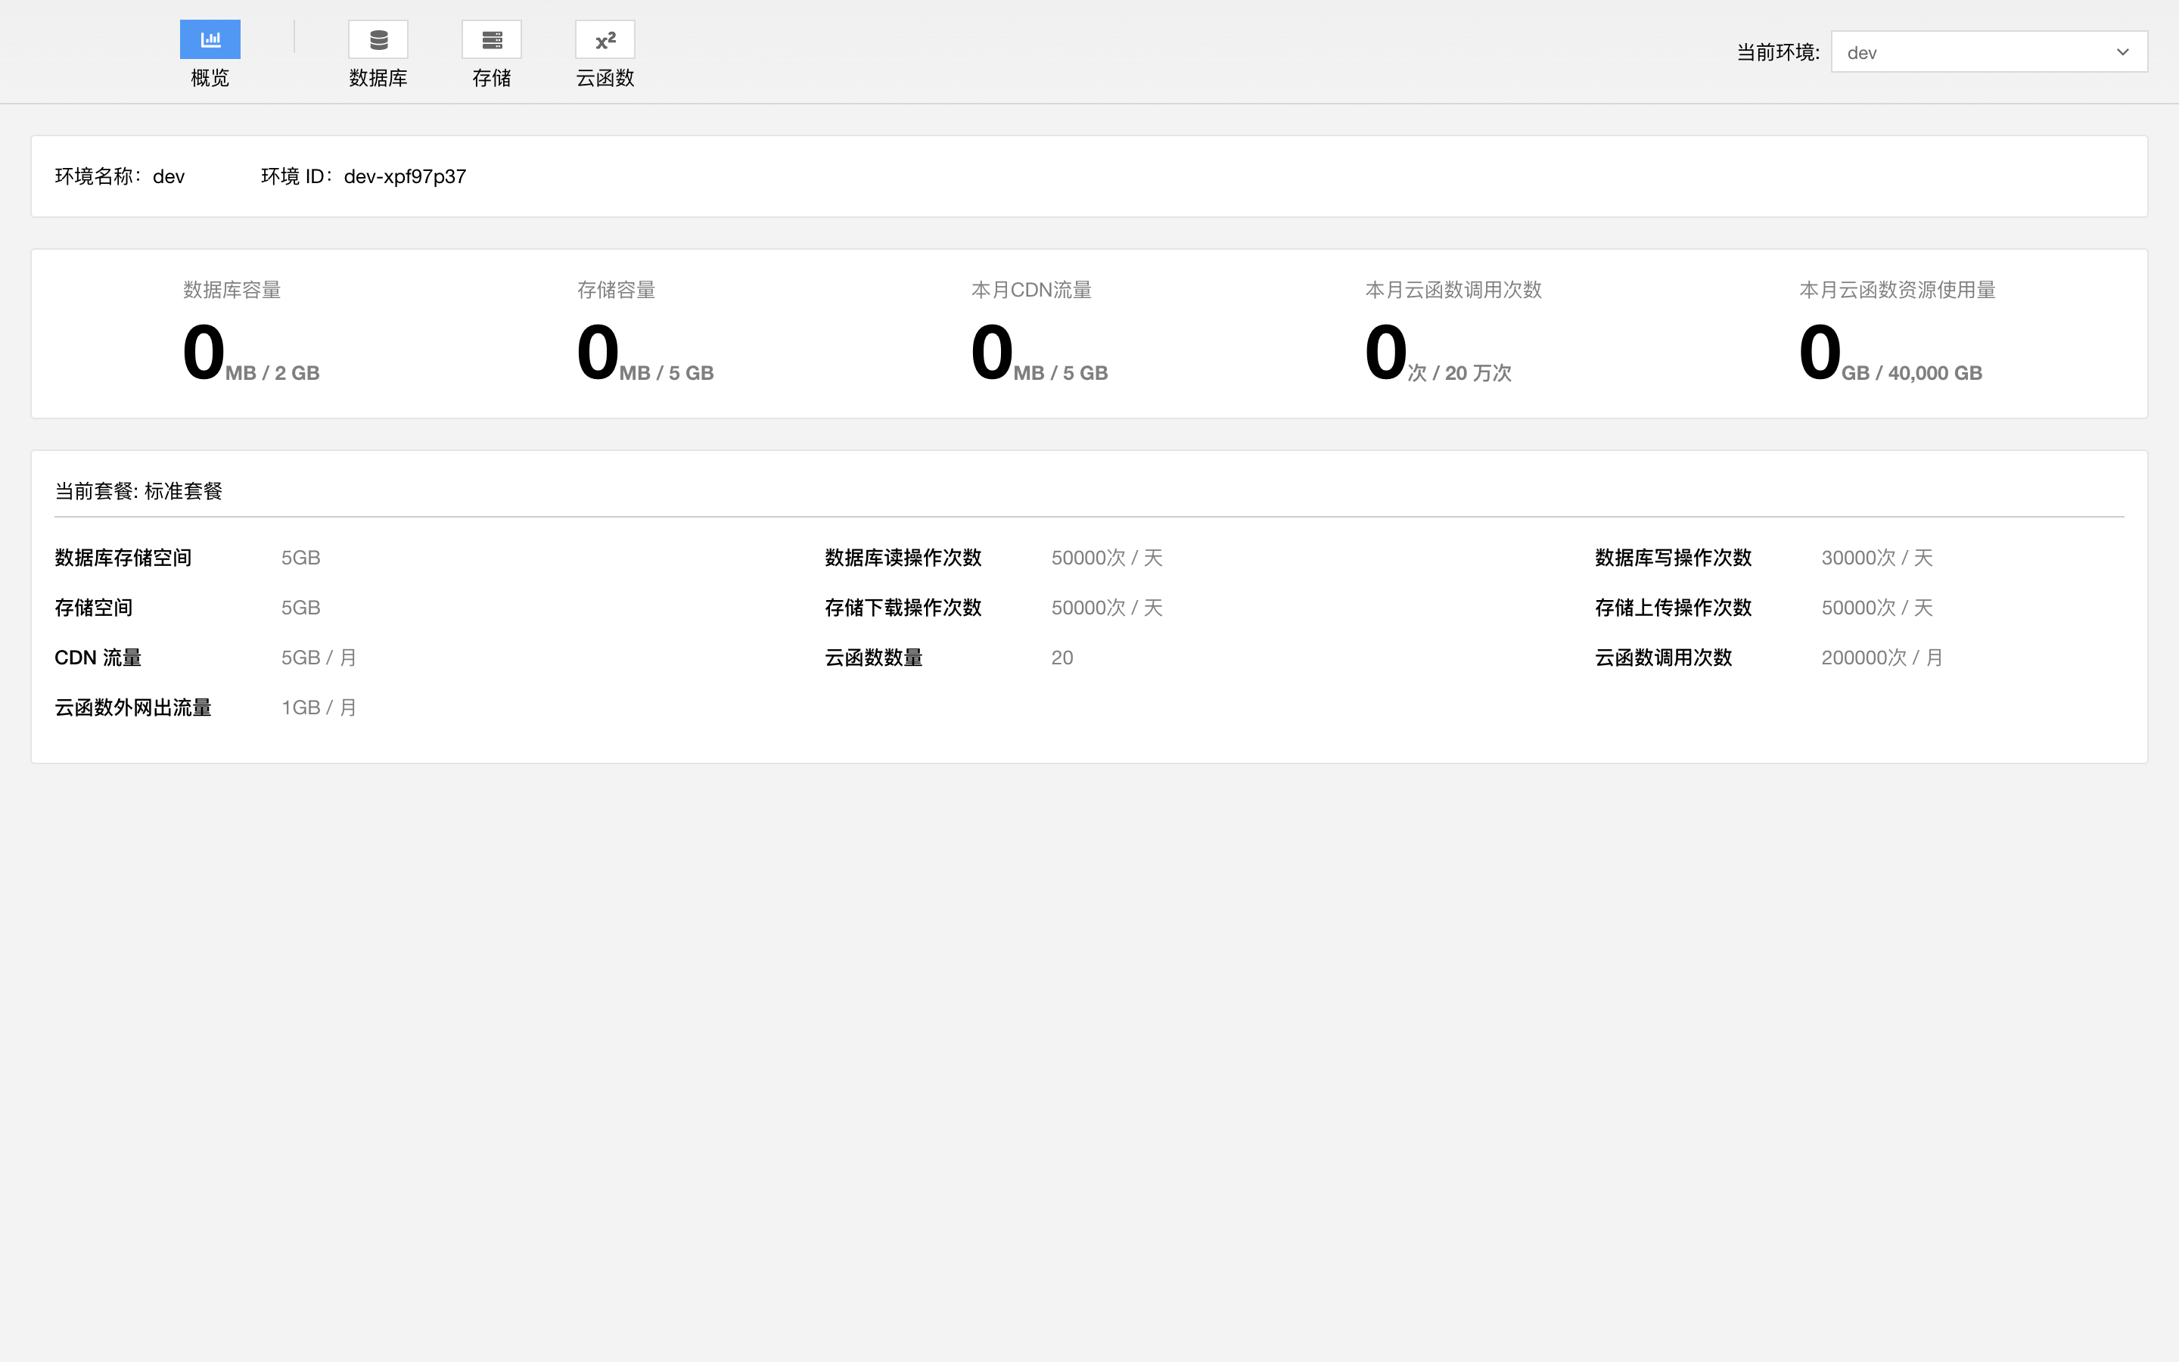Click the 云函数外网出流量 quota row
The width and height of the screenshot is (2179, 1362).
pyautogui.click(x=133, y=708)
